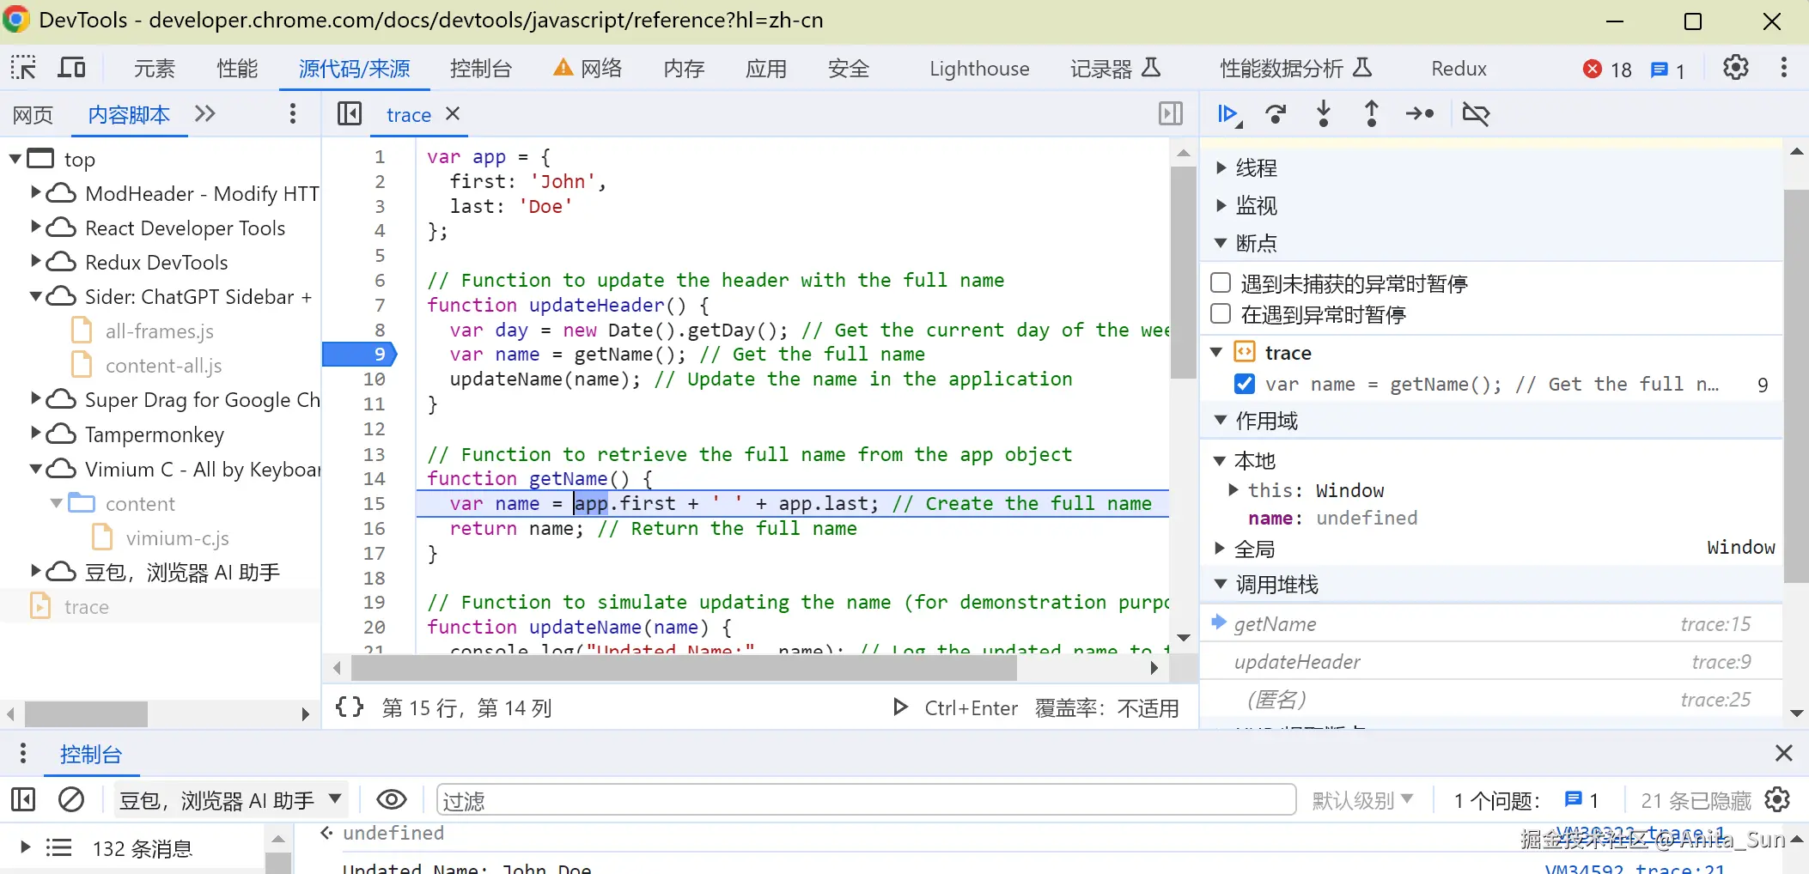Image resolution: width=1809 pixels, height=874 pixels.
Task: Switch to the 网页 navigator tab
Action: pos(33,114)
